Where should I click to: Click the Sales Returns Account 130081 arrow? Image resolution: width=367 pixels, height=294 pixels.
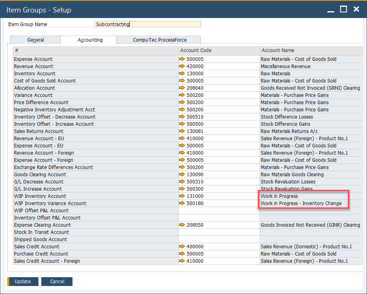click(182, 131)
